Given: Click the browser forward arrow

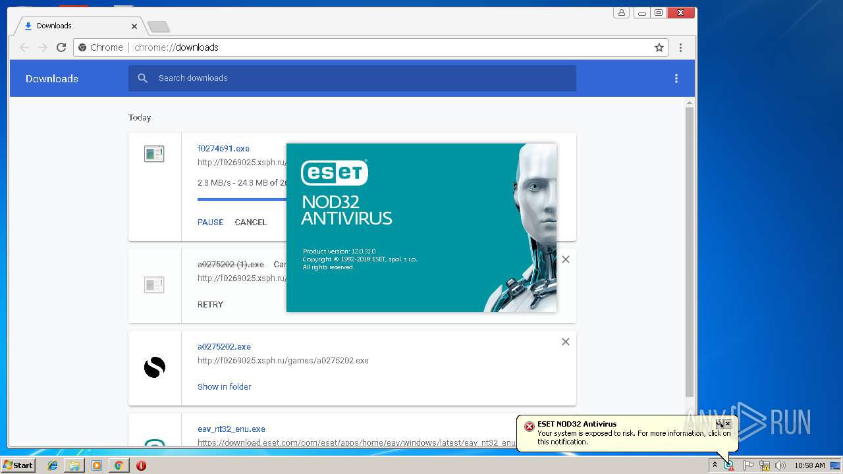Looking at the screenshot, I should coord(43,47).
